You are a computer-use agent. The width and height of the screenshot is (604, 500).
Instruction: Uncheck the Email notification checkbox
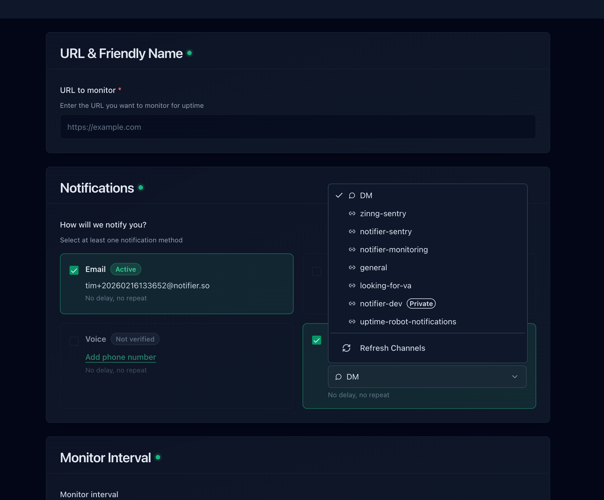(74, 270)
